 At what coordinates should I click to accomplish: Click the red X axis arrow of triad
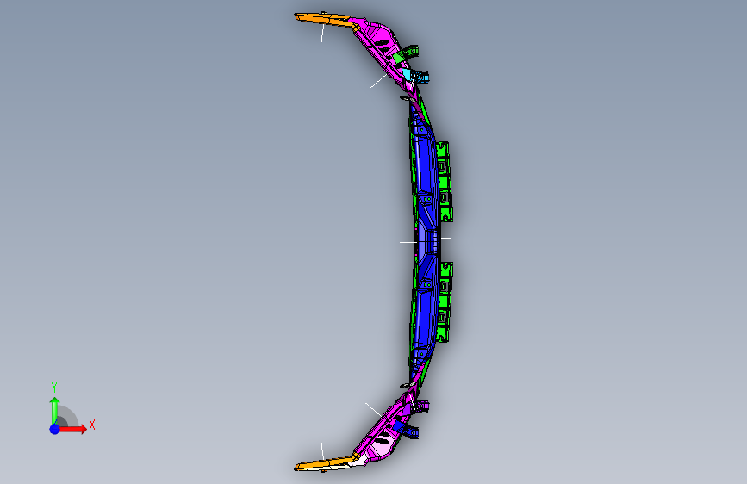(x=72, y=429)
